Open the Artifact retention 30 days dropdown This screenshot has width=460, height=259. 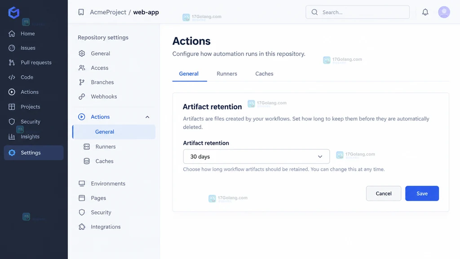[x=256, y=156]
